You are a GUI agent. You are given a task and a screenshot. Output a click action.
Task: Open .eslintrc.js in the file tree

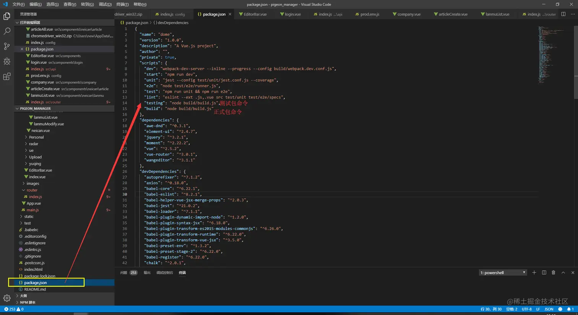pos(32,250)
